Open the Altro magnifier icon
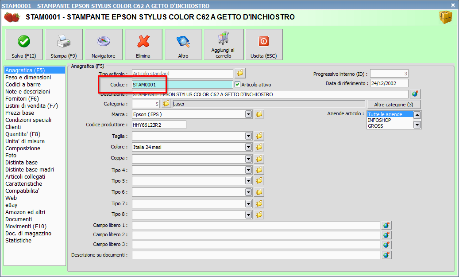459x277 pixels. (183, 42)
